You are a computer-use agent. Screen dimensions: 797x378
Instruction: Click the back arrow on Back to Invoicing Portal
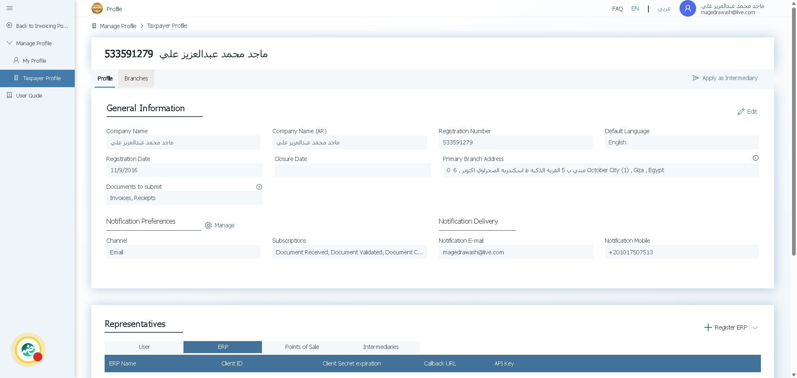click(x=9, y=25)
